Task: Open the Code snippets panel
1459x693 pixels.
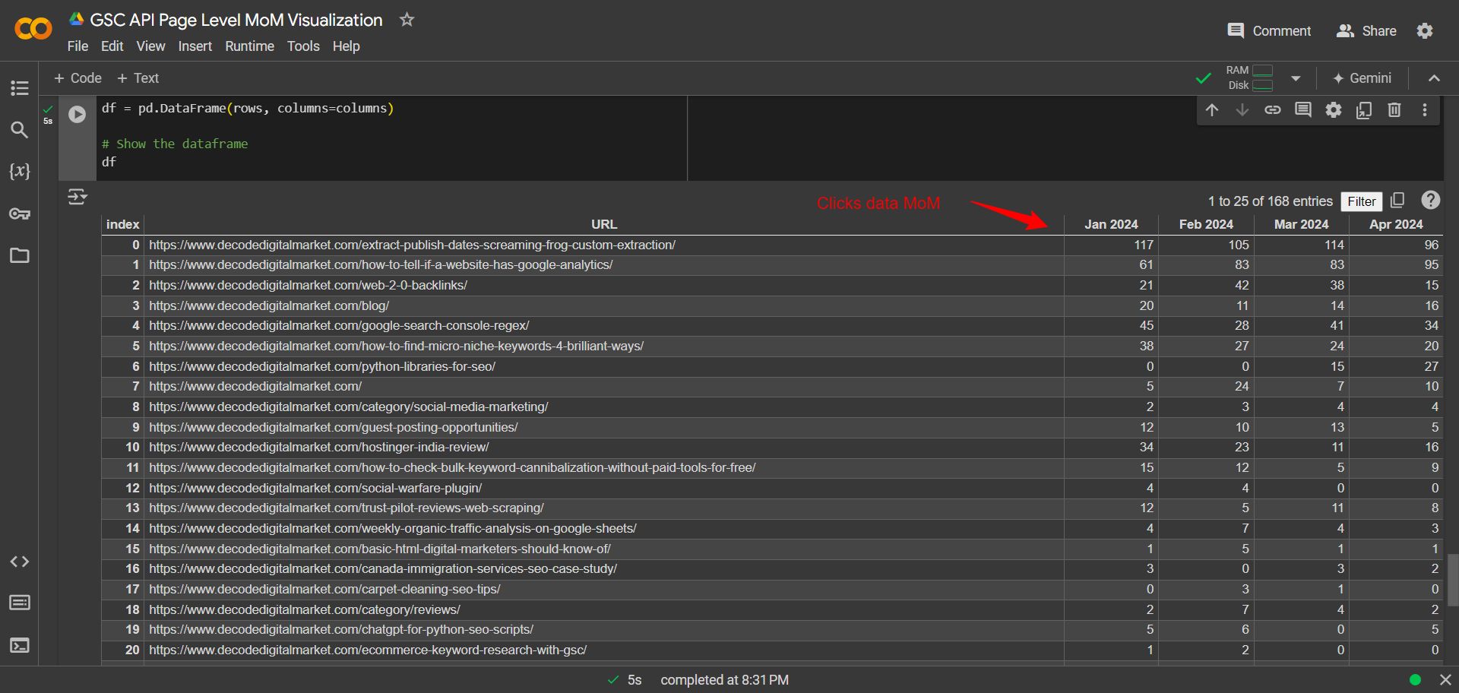Action: click(19, 562)
